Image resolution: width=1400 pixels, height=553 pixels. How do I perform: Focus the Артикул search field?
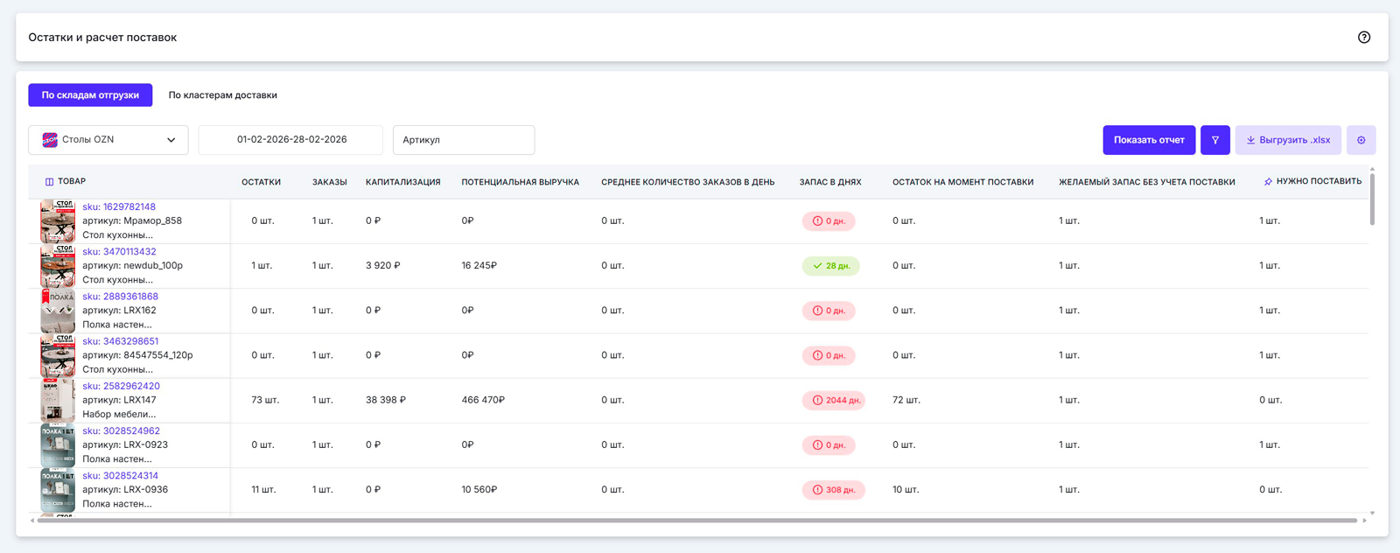464,140
